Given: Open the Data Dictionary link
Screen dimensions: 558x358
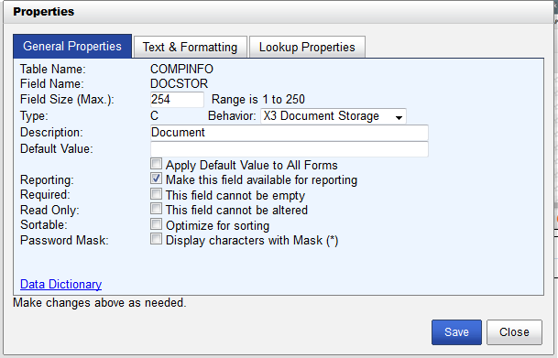Looking at the screenshot, I should tap(60, 284).
